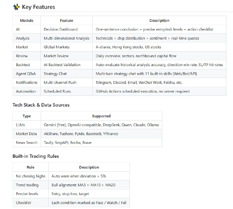Select the Global Markets feature cell
Viewport: 233px width, 209px height.
57,47
